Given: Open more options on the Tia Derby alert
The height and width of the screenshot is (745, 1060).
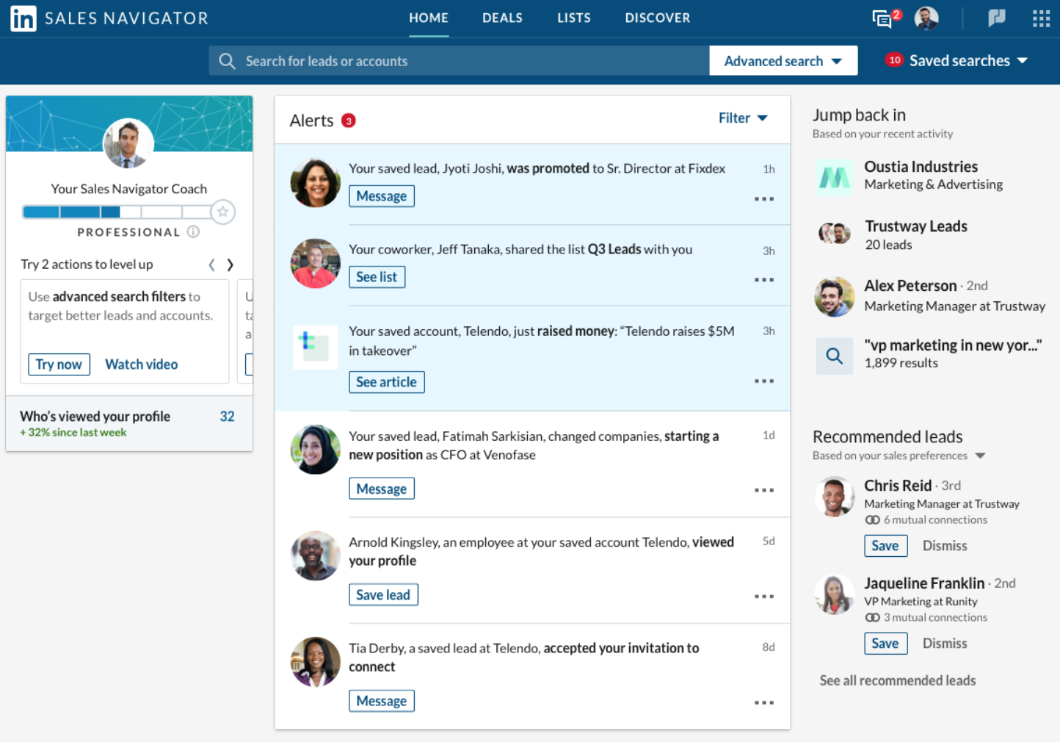Looking at the screenshot, I should click(x=763, y=702).
